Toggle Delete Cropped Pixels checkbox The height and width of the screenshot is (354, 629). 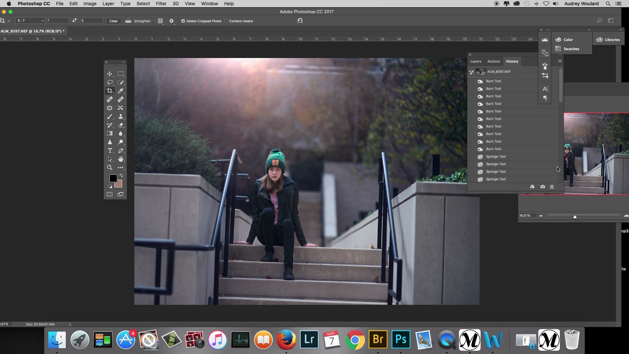[x=183, y=21]
